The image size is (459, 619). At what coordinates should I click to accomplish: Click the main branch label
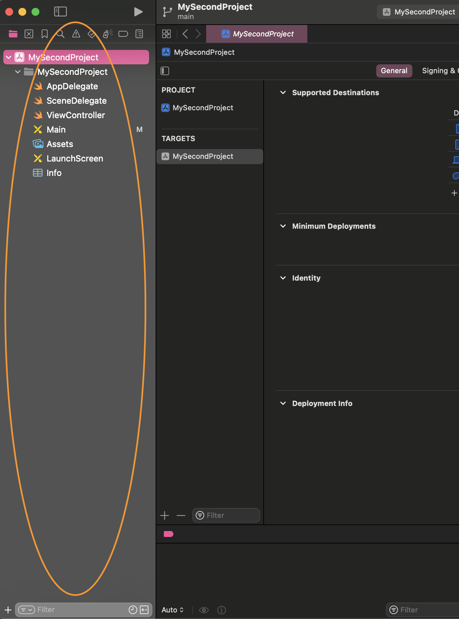[x=186, y=16]
